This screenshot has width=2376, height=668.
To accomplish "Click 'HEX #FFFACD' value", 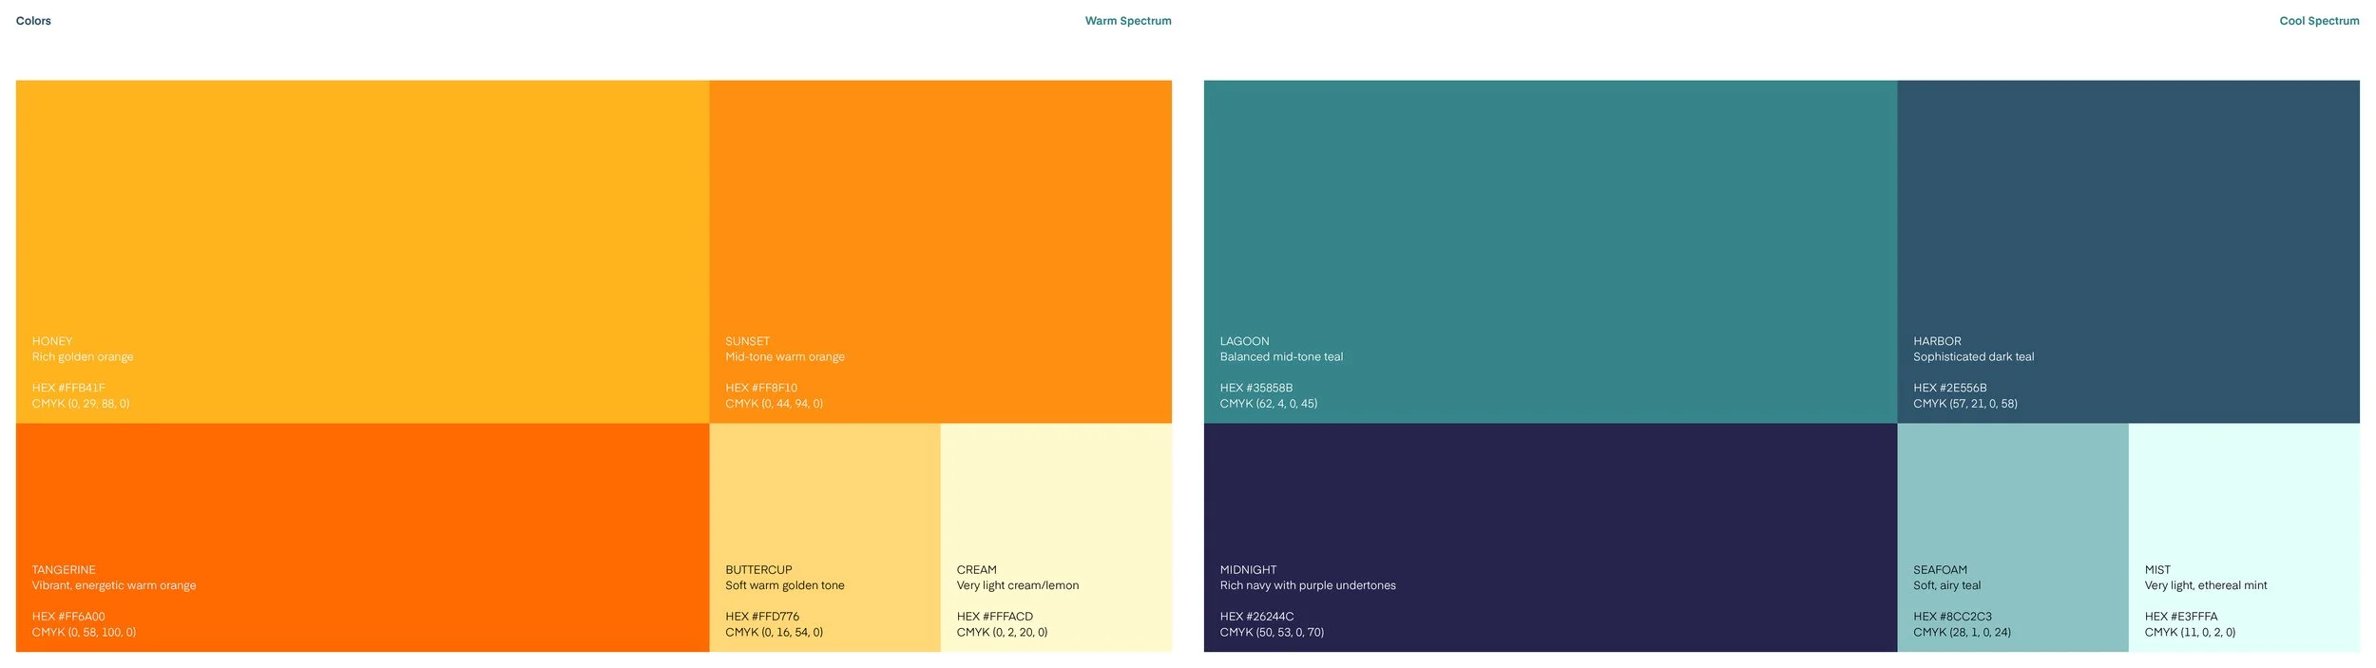I will coord(995,617).
